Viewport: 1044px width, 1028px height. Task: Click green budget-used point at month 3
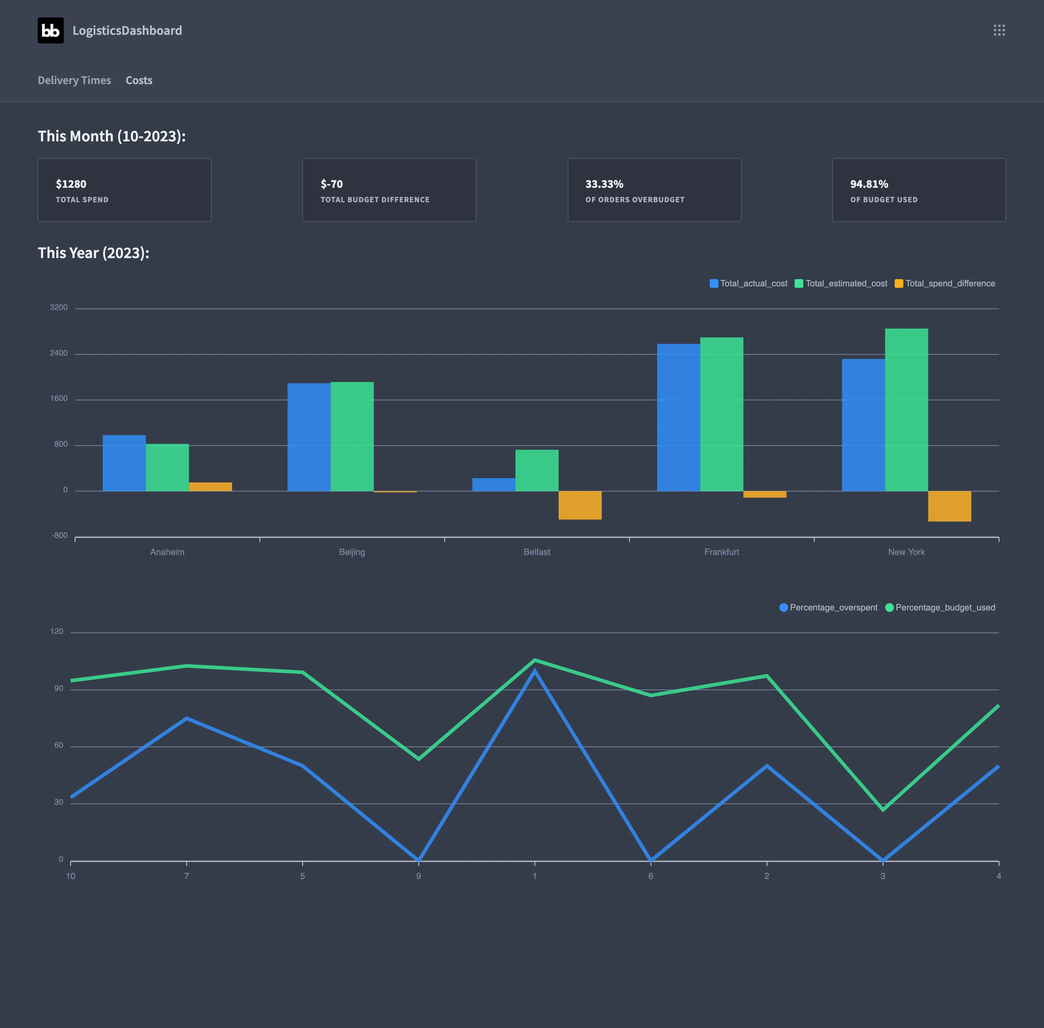[883, 810]
